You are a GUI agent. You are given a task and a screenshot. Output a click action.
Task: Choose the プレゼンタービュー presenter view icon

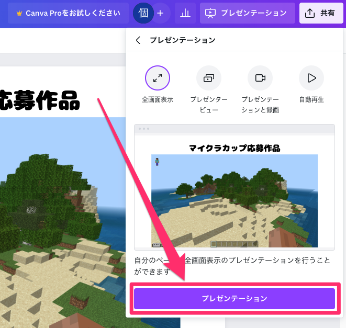pyautogui.click(x=208, y=78)
